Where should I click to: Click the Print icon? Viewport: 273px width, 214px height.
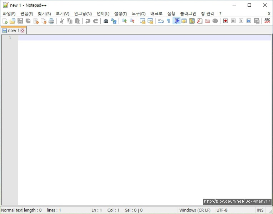coord(51,21)
